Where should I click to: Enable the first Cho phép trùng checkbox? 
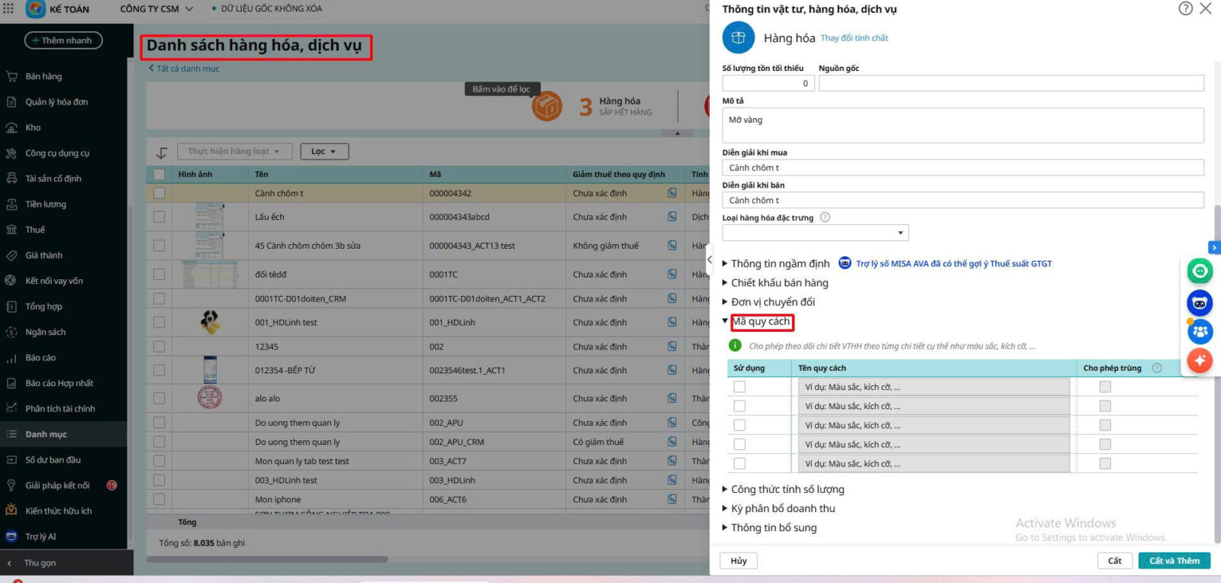pos(1105,387)
